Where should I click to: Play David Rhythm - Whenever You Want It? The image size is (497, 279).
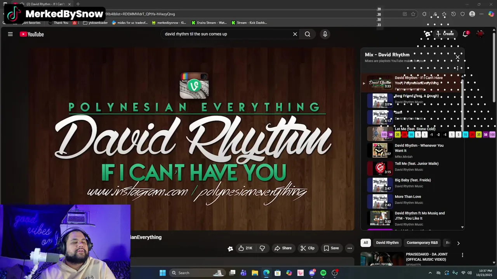tap(419, 148)
